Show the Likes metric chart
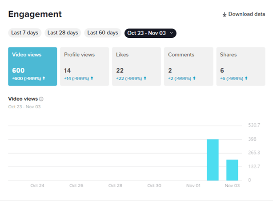Viewport: 273px width, 201px height. point(136,67)
